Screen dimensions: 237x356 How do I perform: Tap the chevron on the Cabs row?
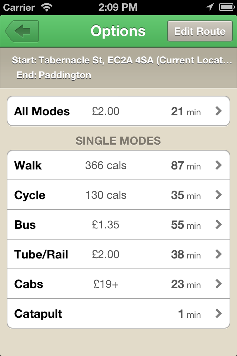218,284
